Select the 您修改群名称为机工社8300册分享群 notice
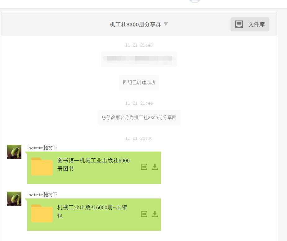Image resolution: width=287 pixels, height=241 pixels. pyautogui.click(x=139, y=117)
